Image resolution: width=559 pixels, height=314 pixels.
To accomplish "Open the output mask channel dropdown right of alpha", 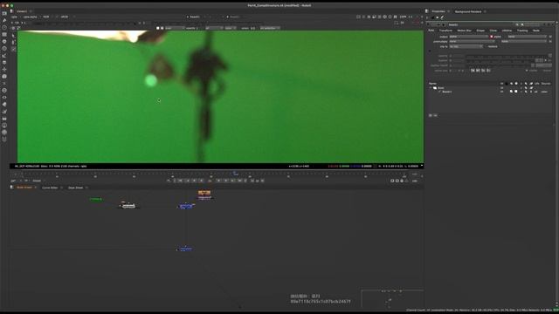I will point(527,37).
